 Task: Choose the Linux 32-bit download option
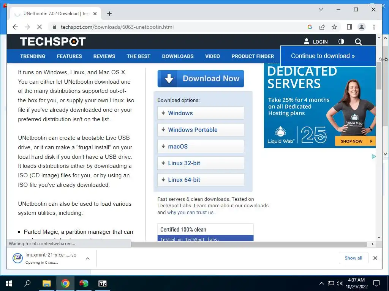[x=201, y=163]
